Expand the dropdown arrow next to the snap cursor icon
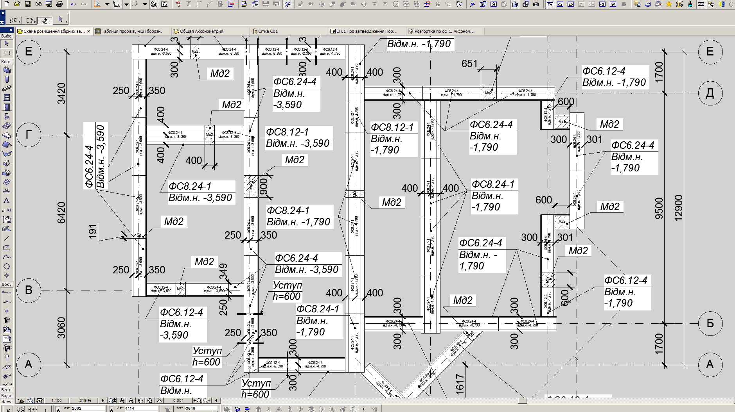The width and height of the screenshot is (735, 412). pos(126,4)
